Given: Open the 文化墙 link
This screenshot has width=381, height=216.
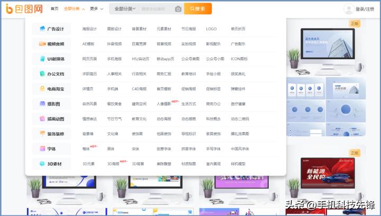Looking at the screenshot, I should click(x=113, y=134).
